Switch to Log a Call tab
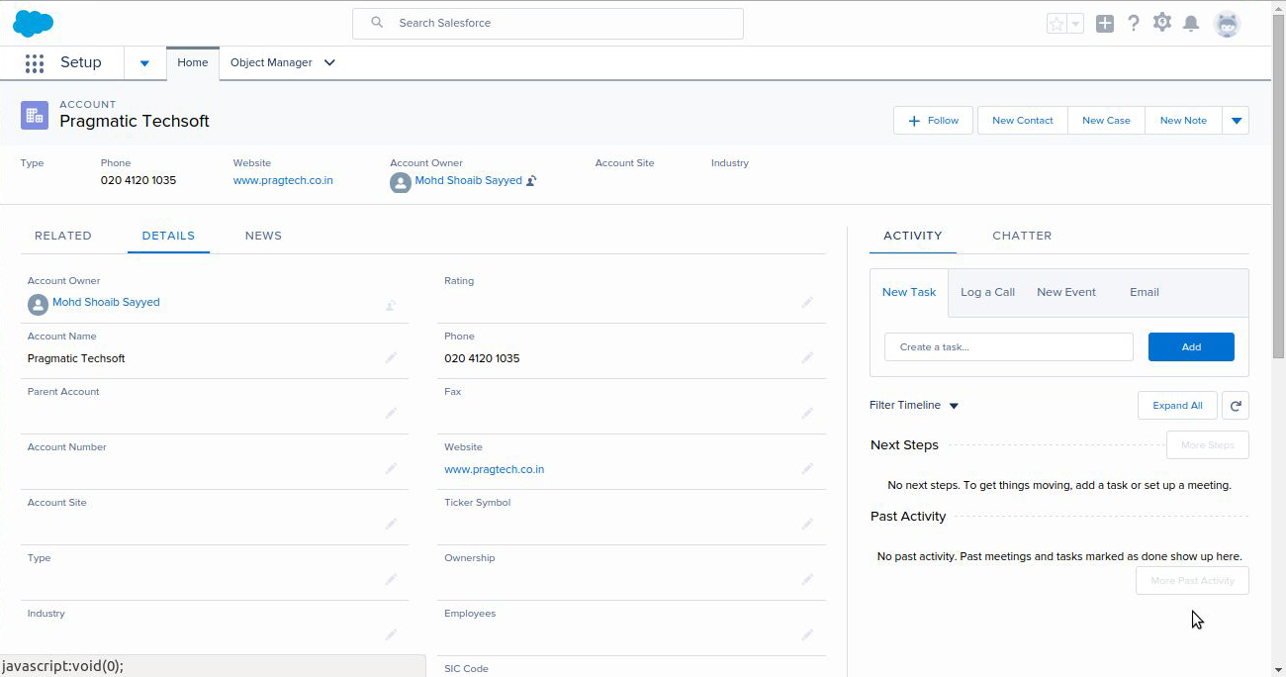 click(987, 292)
